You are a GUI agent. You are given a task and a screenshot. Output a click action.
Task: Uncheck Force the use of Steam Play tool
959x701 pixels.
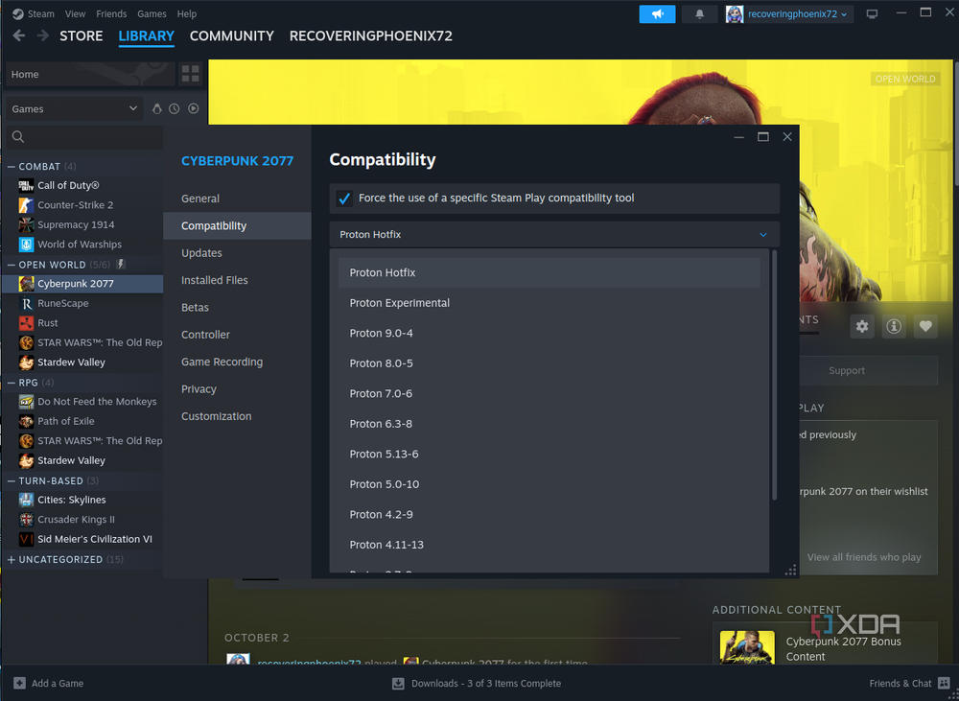344,199
